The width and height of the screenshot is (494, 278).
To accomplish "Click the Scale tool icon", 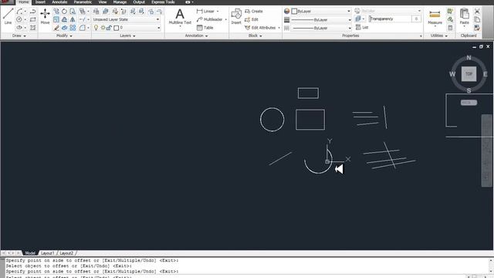I will (56, 19).
